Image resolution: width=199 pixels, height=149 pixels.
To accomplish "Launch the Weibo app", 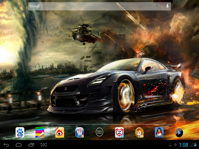I will click(x=60, y=132).
